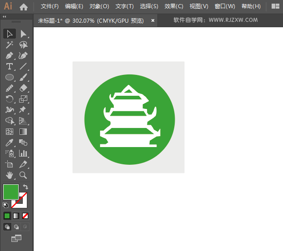
Task: Activate the Puppet Warp pin tool
Action: tap(23, 110)
